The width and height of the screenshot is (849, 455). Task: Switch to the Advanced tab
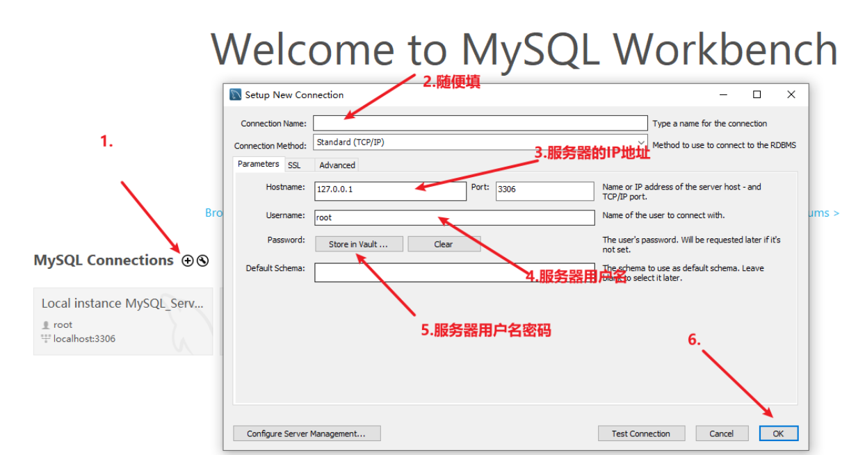tap(337, 165)
